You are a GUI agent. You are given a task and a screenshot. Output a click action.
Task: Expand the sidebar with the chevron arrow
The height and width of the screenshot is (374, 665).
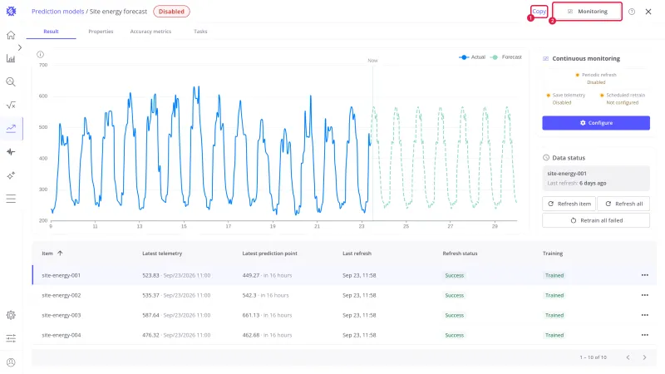[20, 47]
